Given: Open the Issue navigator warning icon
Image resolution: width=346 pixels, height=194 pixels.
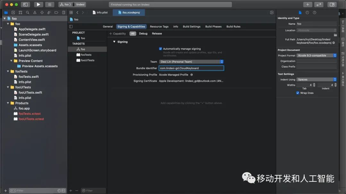Looking at the screenshot, I should pyautogui.click(x=35, y=12).
